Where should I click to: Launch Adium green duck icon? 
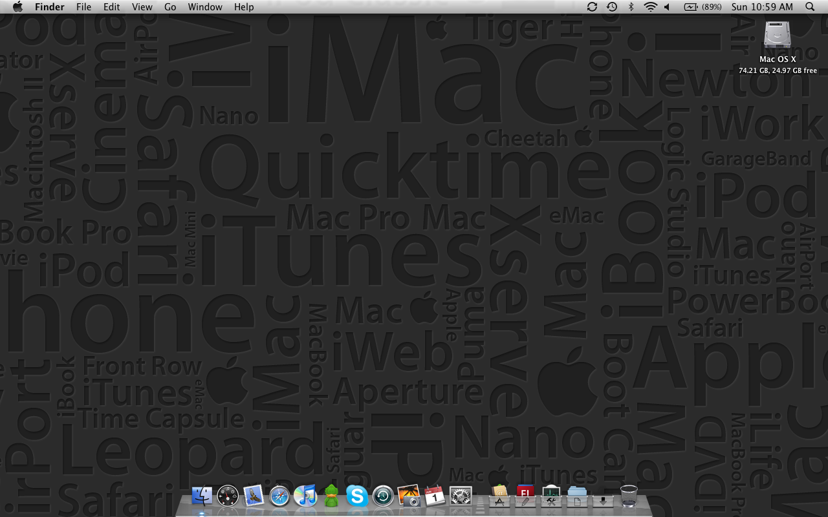pos(331,496)
